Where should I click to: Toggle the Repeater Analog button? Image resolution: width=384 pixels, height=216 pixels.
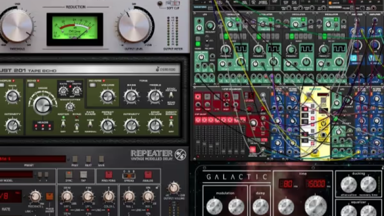(x=148, y=175)
